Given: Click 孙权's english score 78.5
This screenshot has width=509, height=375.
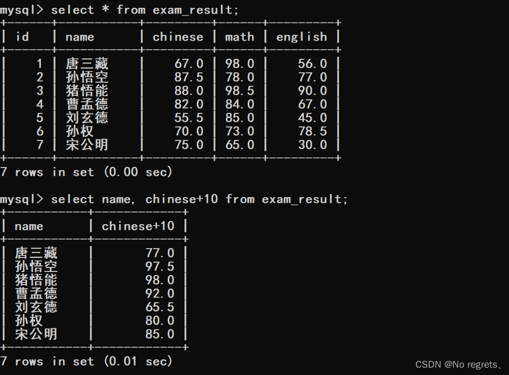Looking at the screenshot, I should pos(312,132).
